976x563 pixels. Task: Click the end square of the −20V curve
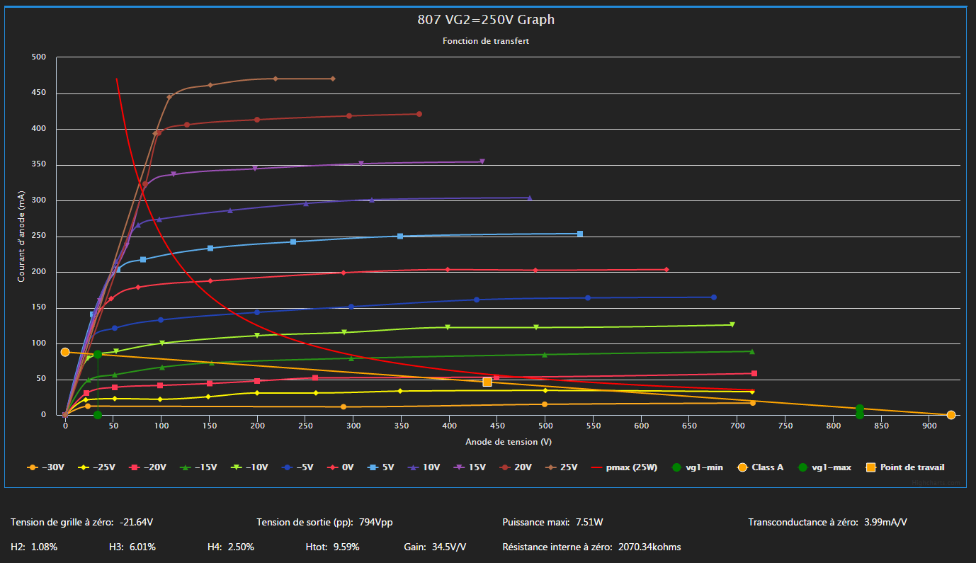click(754, 373)
